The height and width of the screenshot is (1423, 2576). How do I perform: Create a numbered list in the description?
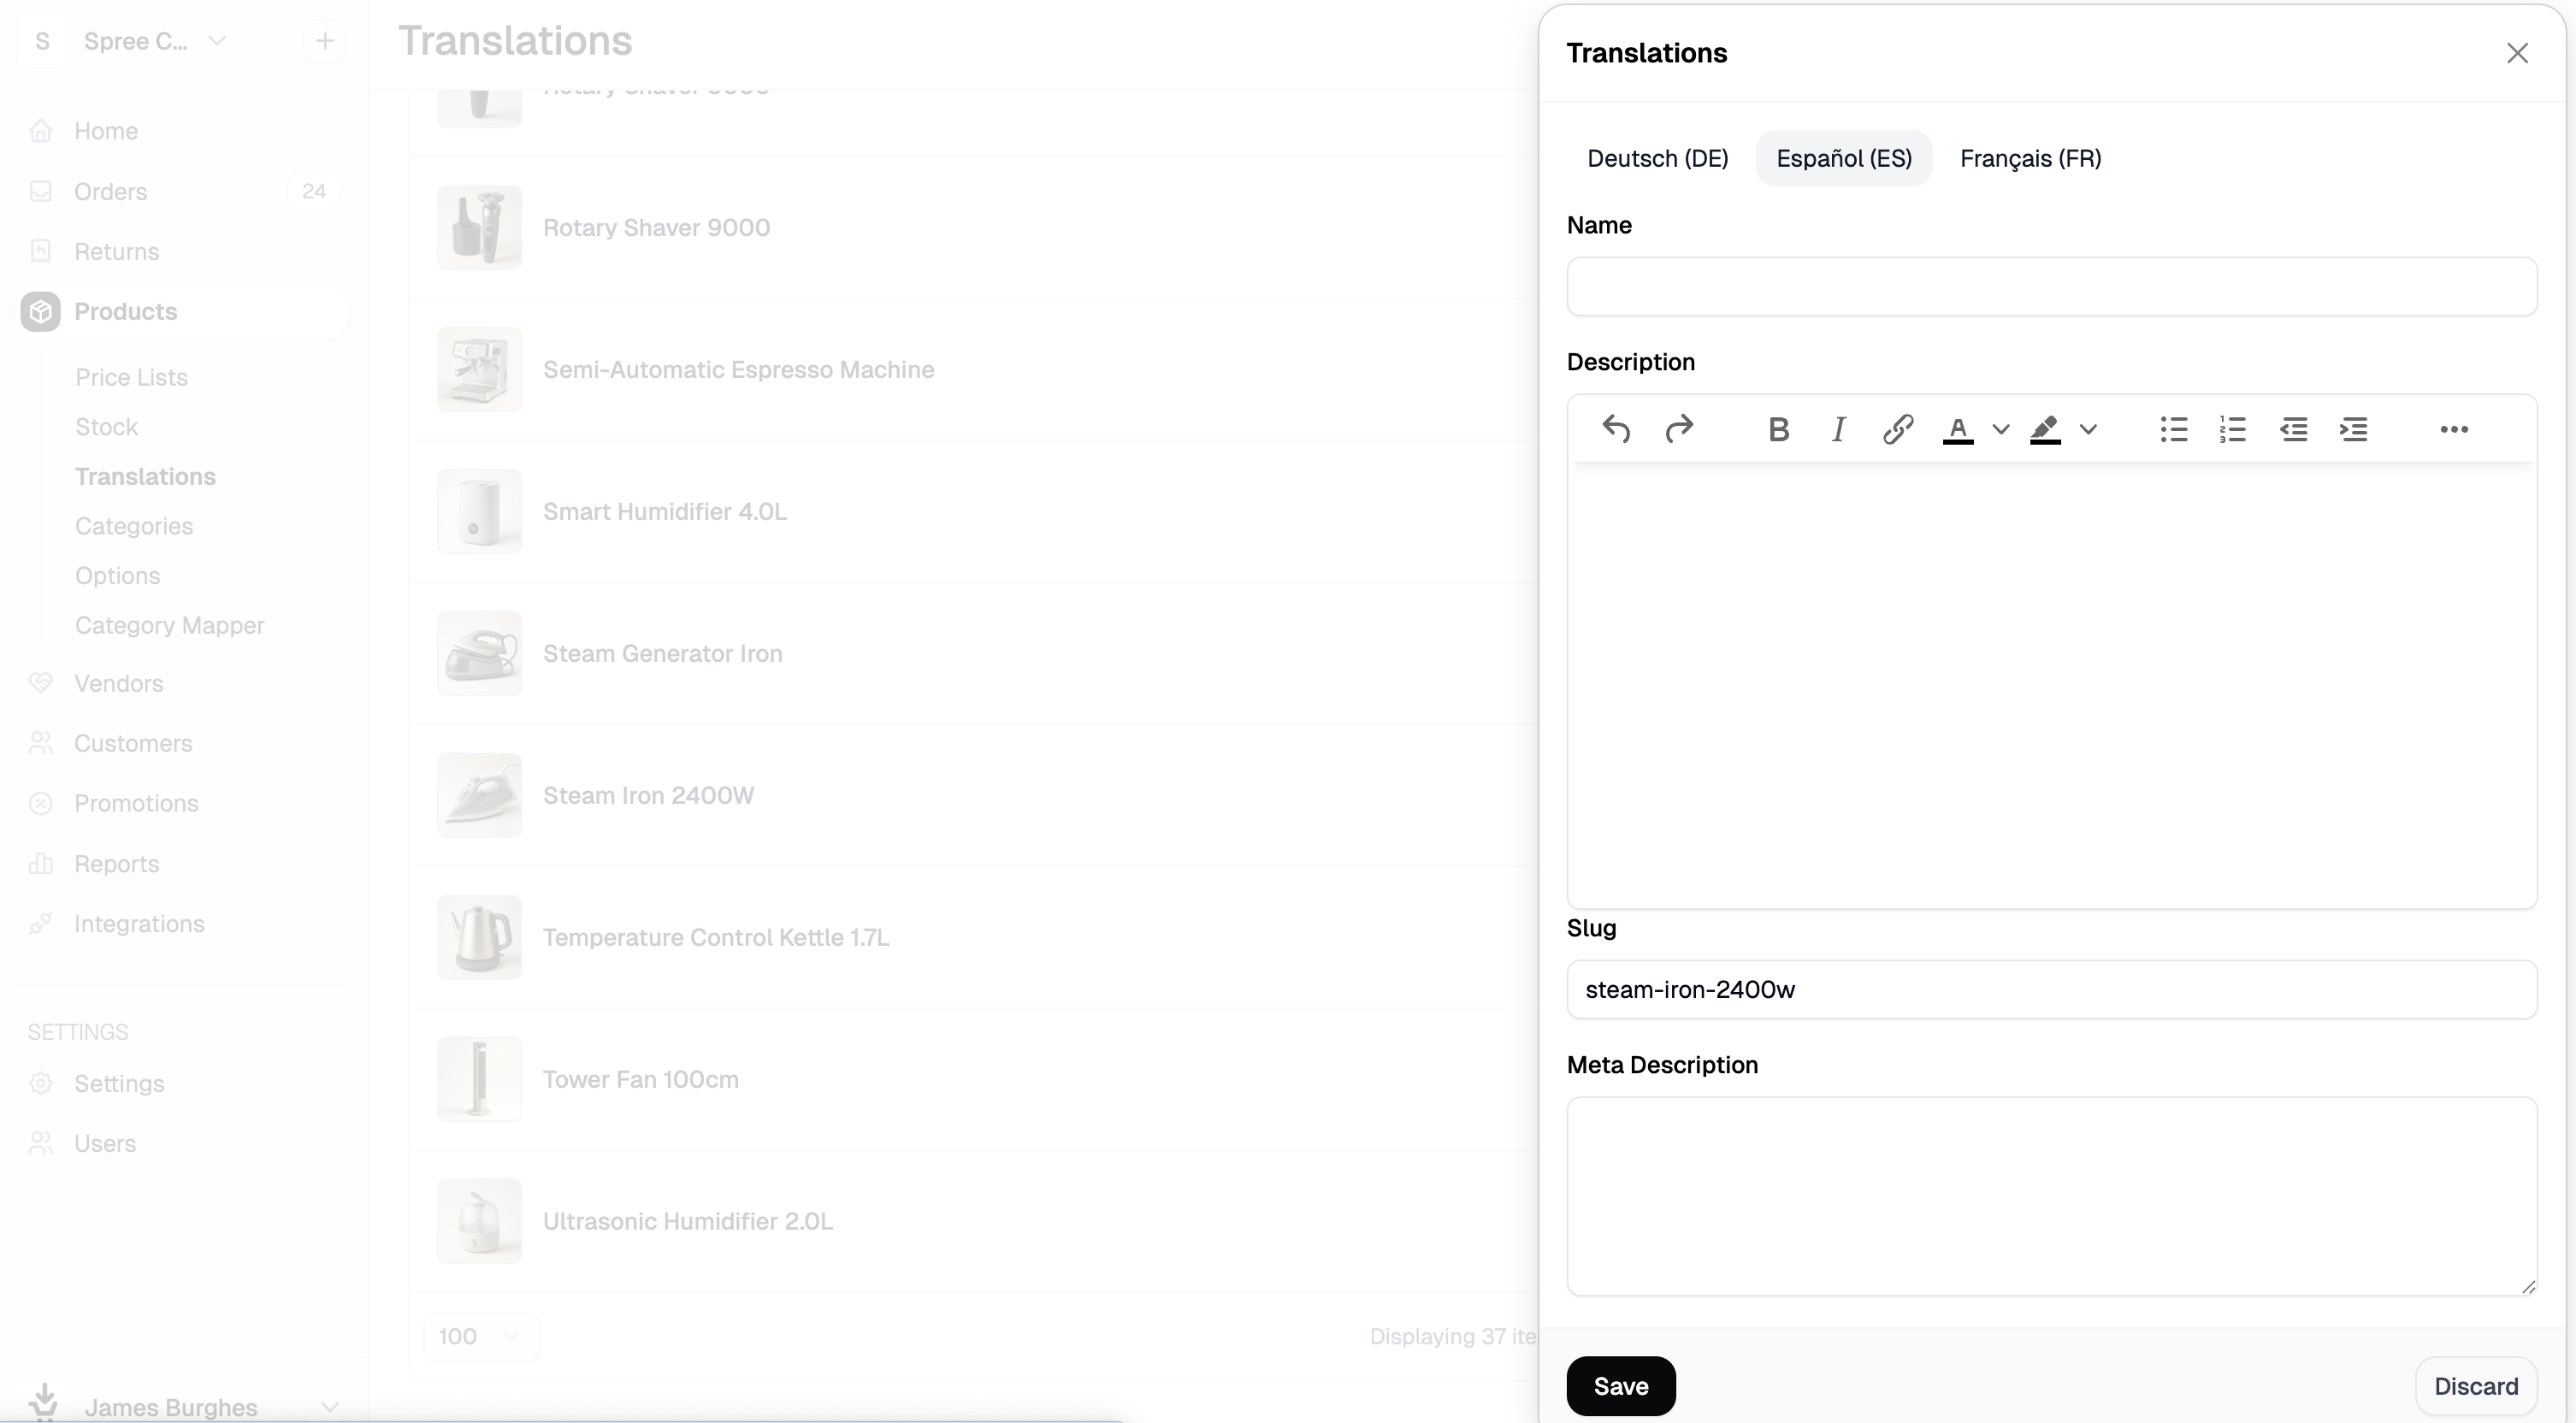[x=2233, y=429]
